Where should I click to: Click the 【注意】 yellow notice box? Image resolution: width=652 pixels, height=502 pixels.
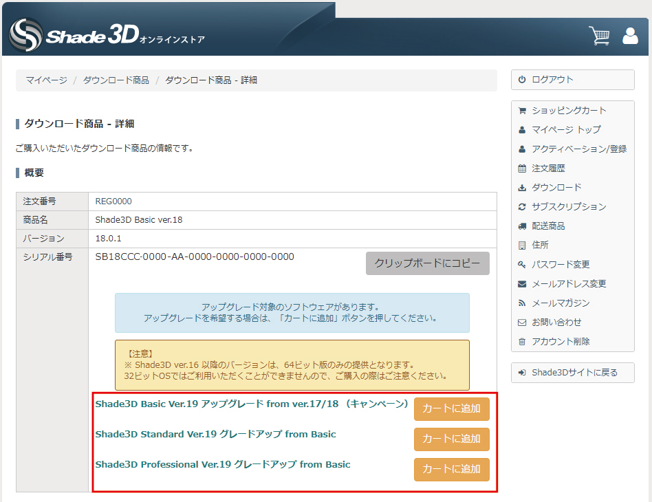coord(292,365)
